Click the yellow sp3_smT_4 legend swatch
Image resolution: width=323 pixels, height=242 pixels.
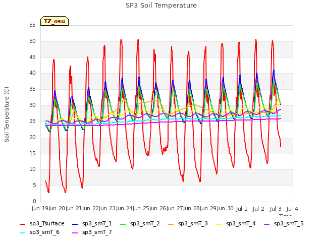click(x=219, y=224)
